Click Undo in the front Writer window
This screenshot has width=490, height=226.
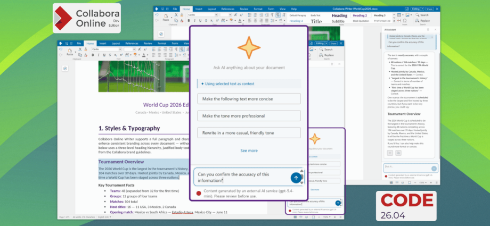[61, 49]
